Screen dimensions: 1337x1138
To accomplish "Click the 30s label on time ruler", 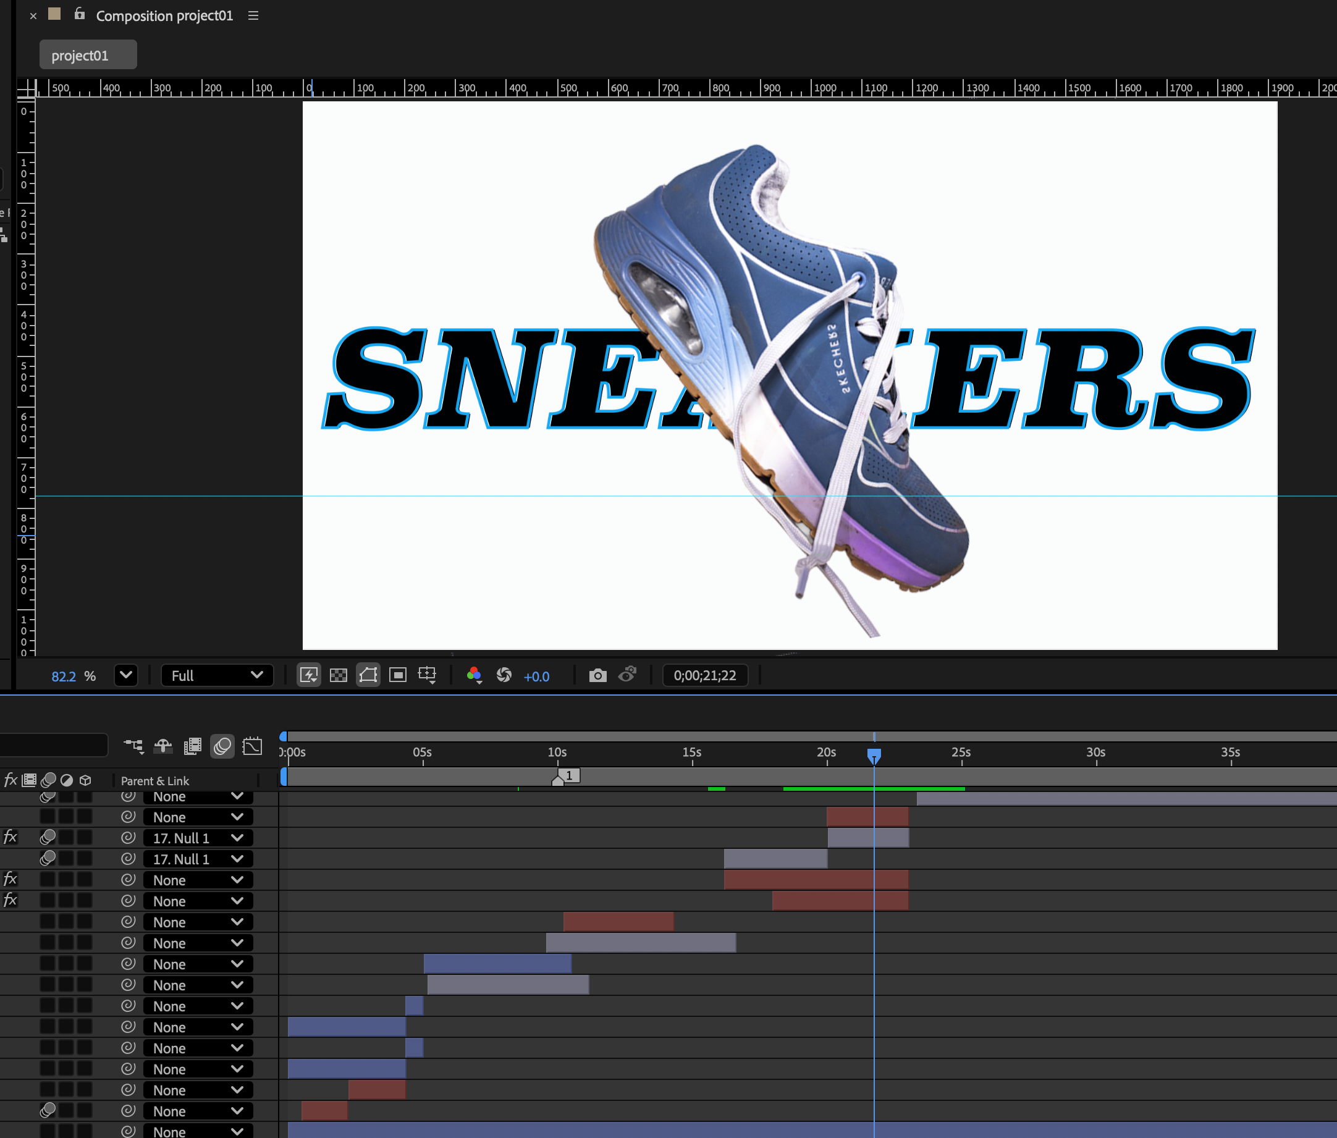I will [1095, 752].
